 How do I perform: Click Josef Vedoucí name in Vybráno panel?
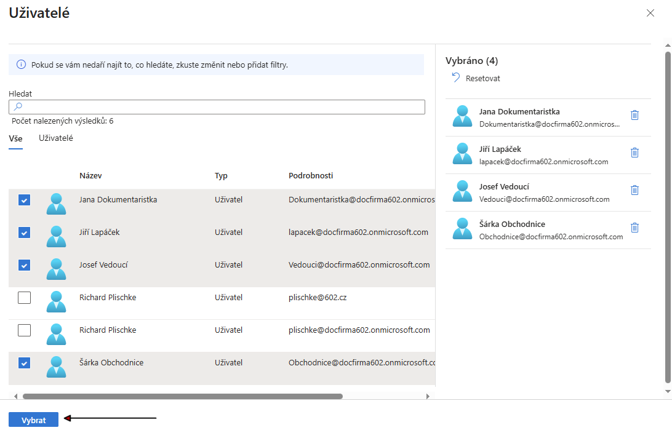(504, 186)
